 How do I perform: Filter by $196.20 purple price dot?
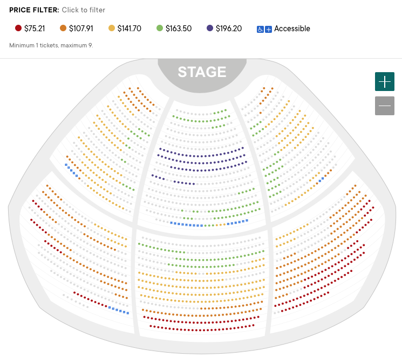[210, 28]
